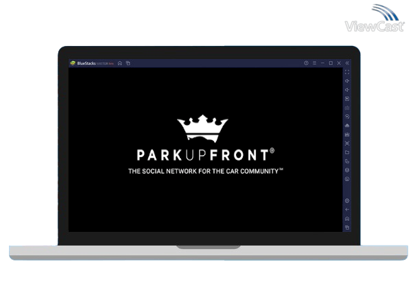Open the multi-instance overlapping squares icon
The image size is (413, 284).
click(x=347, y=161)
